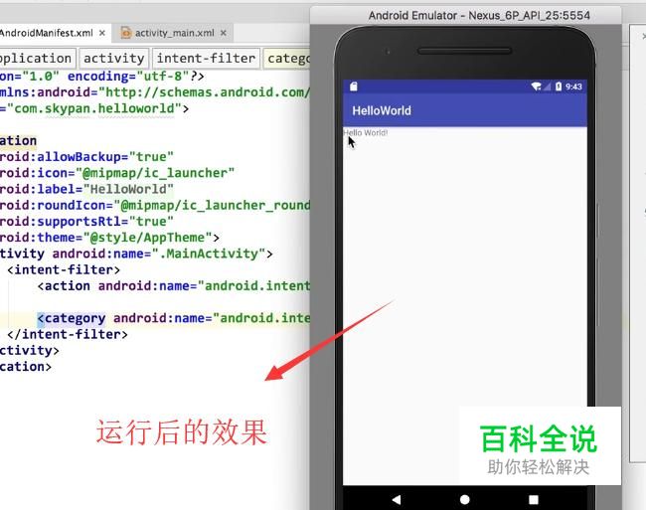The width and height of the screenshot is (646, 510).
Task: Select the application breadcrumb
Action: pyautogui.click(x=37, y=59)
